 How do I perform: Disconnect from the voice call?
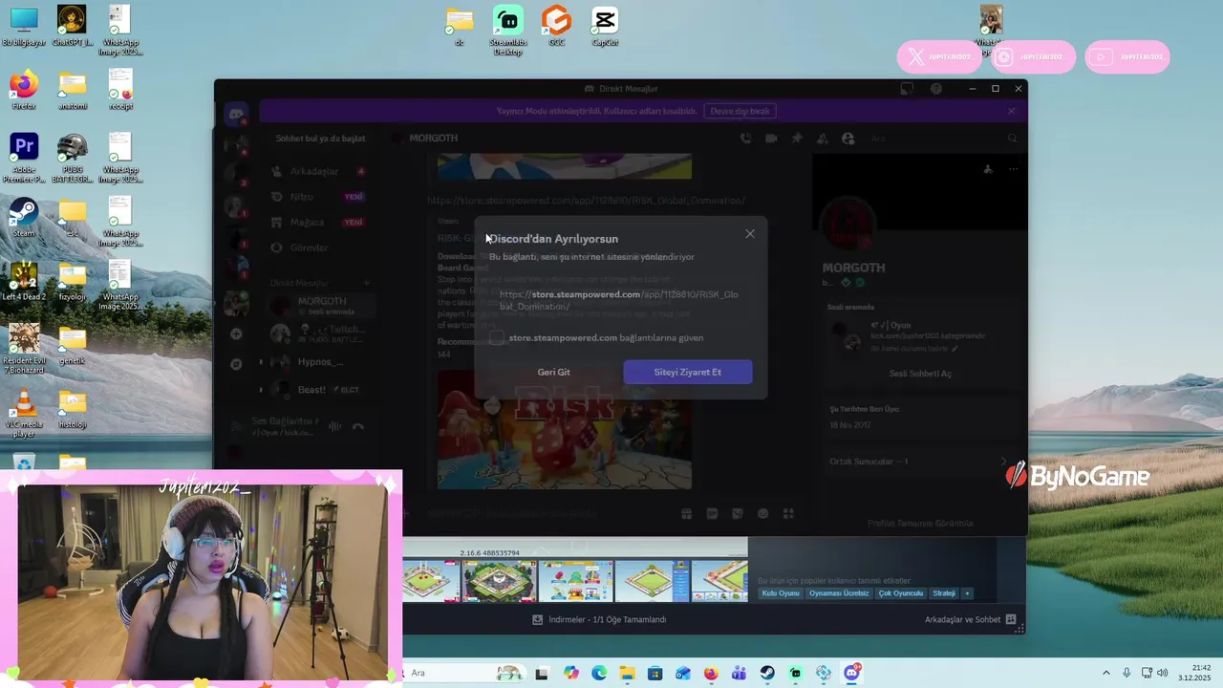(x=358, y=426)
